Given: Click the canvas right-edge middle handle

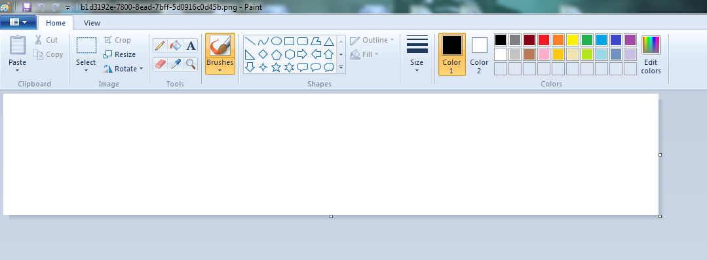Looking at the screenshot, I should tap(660, 155).
